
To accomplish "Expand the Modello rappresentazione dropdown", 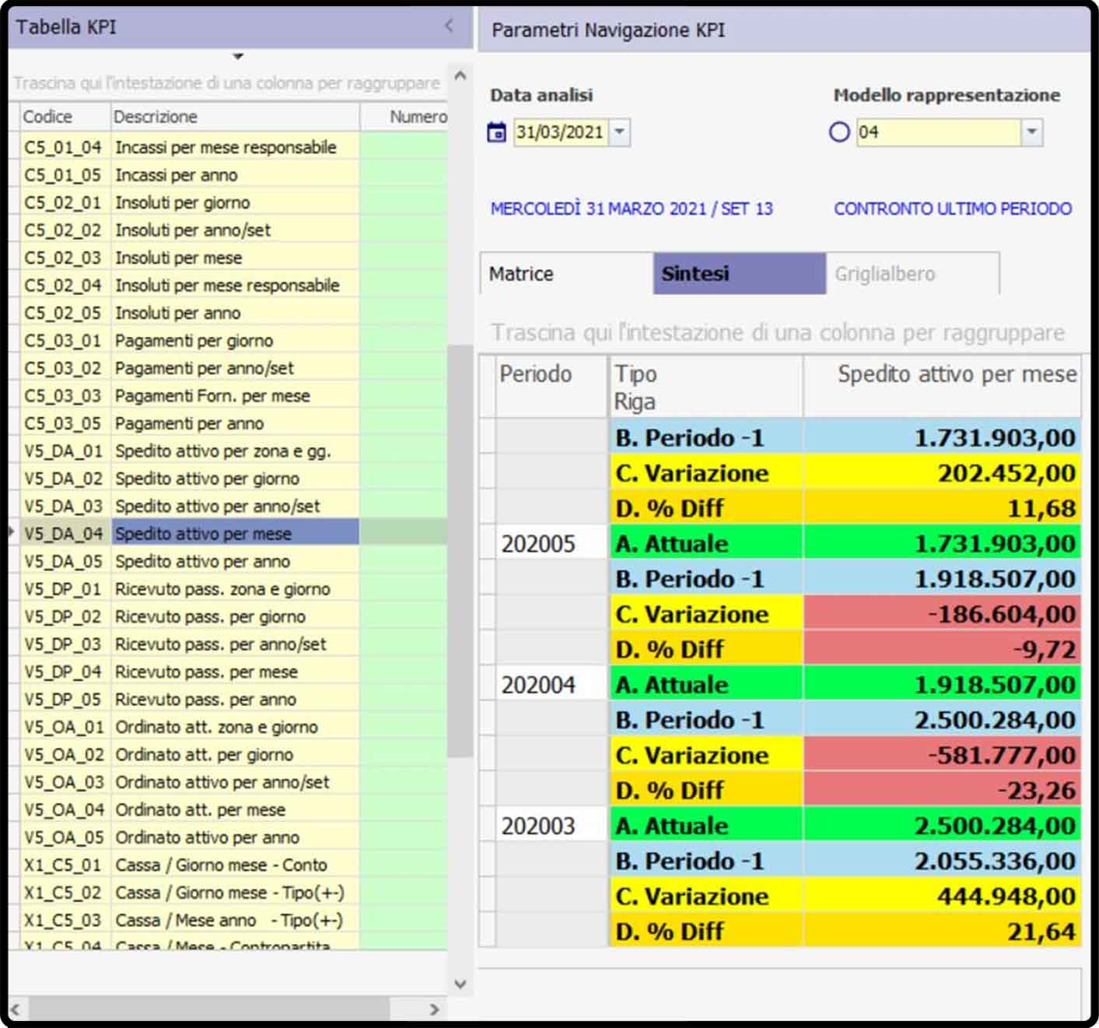I will [1031, 132].
